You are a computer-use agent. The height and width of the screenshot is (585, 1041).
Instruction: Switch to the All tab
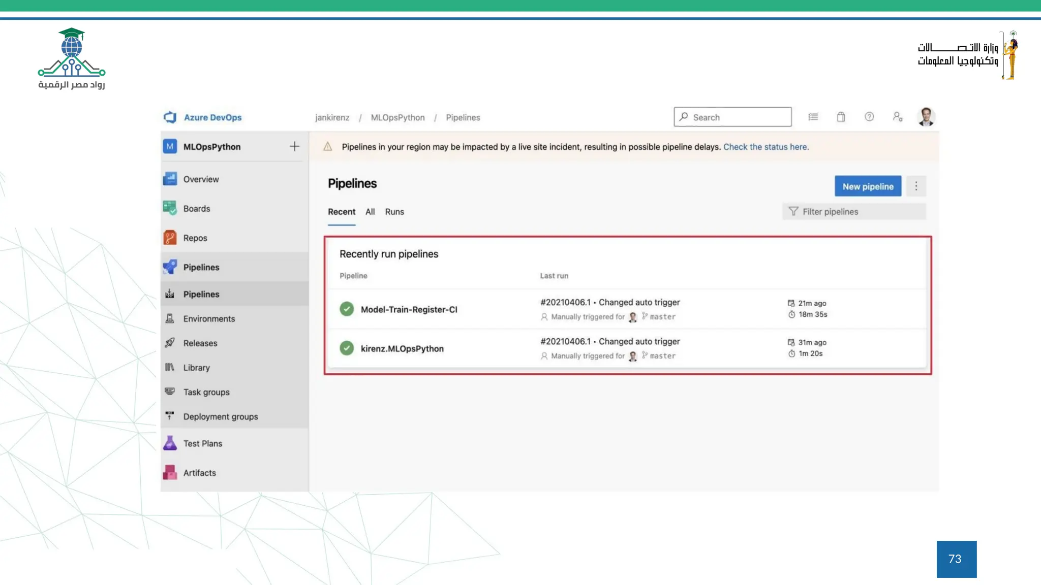tap(370, 212)
